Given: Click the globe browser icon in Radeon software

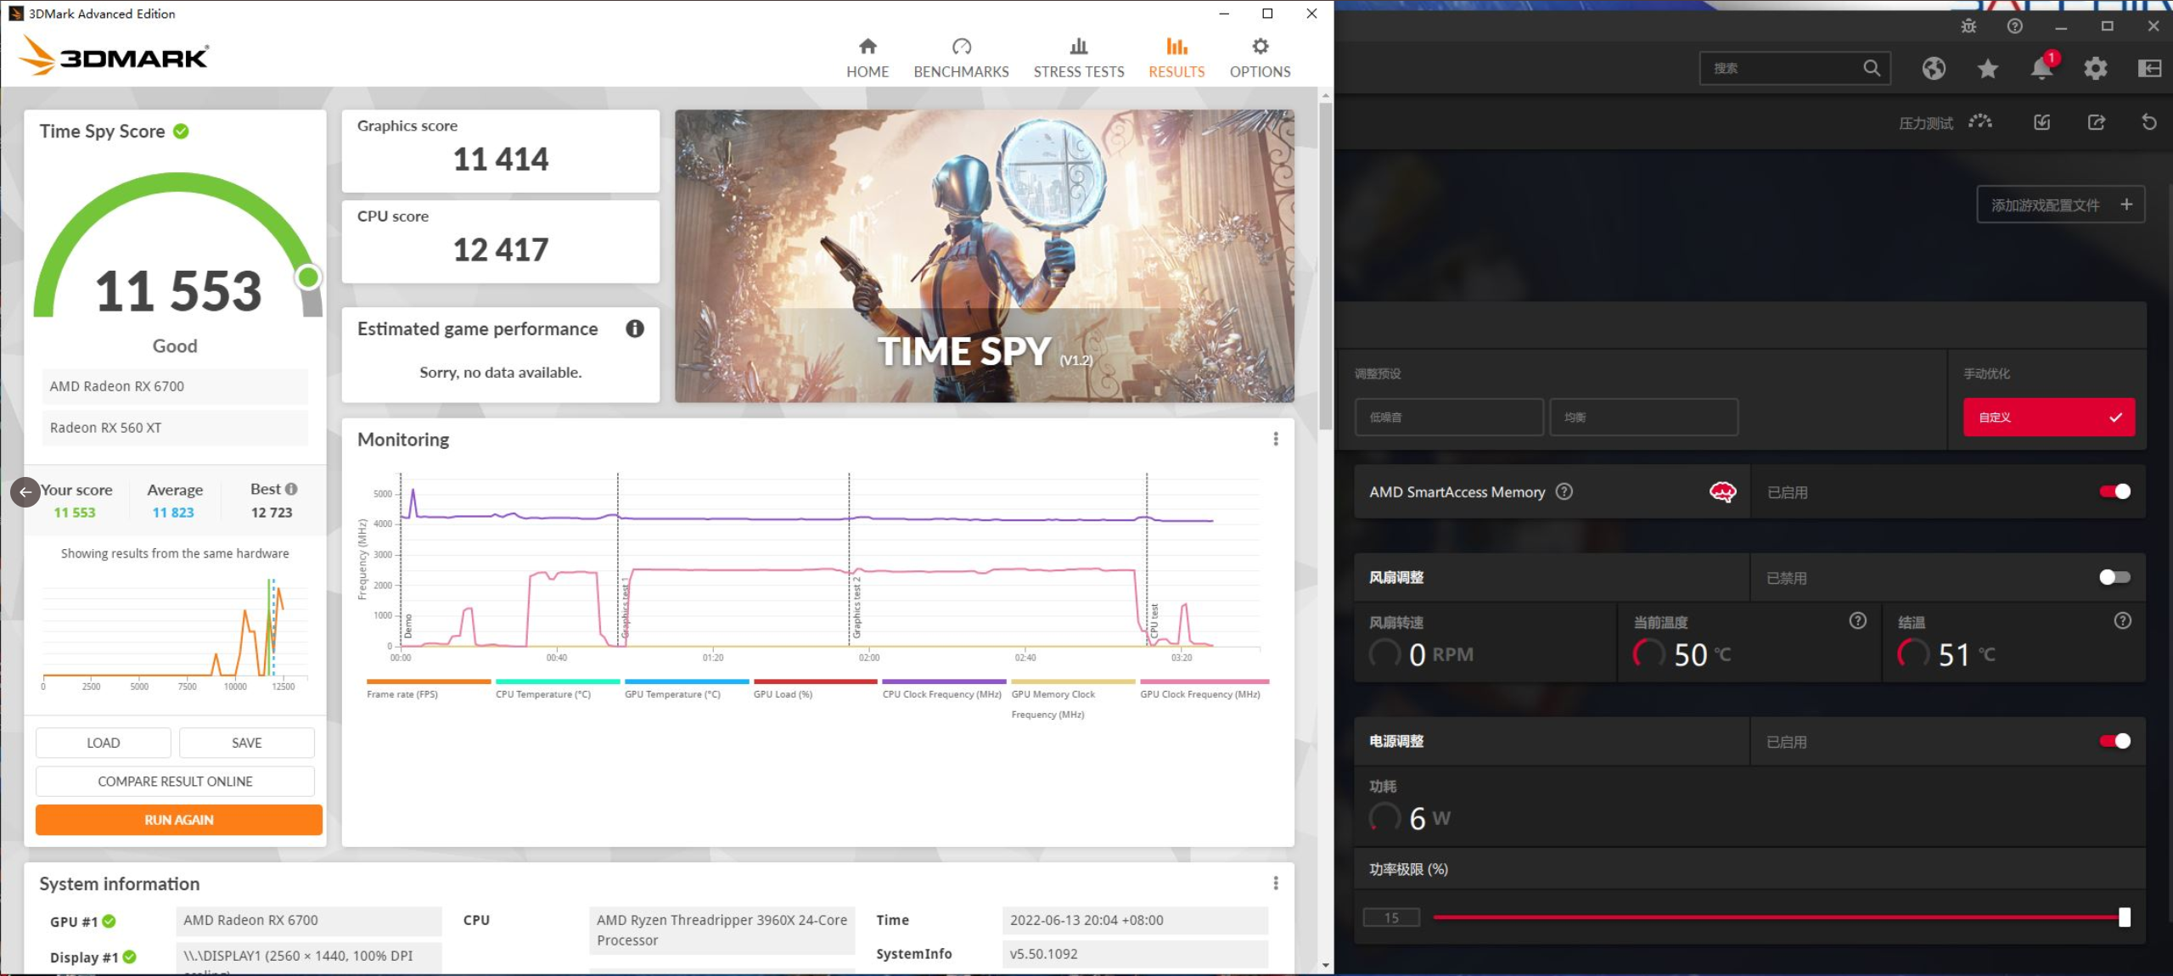Looking at the screenshot, I should pyautogui.click(x=1934, y=69).
